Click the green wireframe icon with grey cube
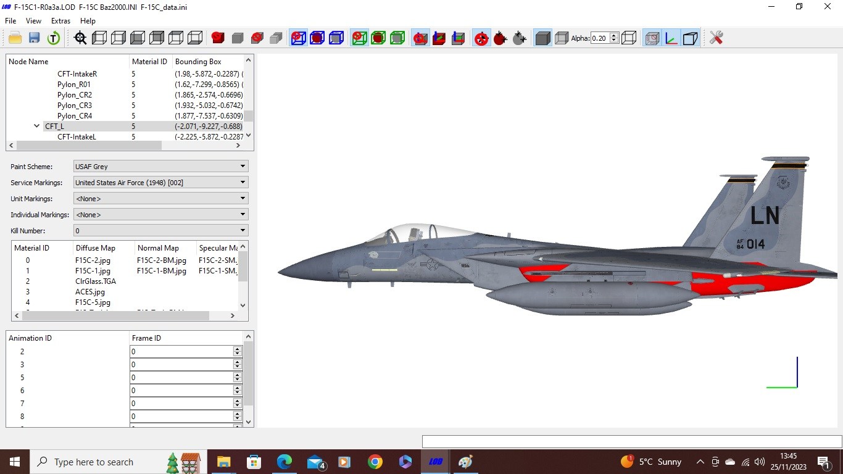Image resolution: width=843 pixels, height=474 pixels. pos(397,38)
